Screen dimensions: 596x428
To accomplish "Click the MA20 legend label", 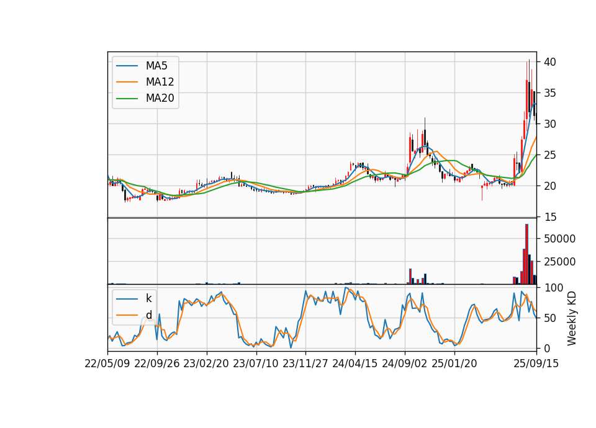I will 160,99.
